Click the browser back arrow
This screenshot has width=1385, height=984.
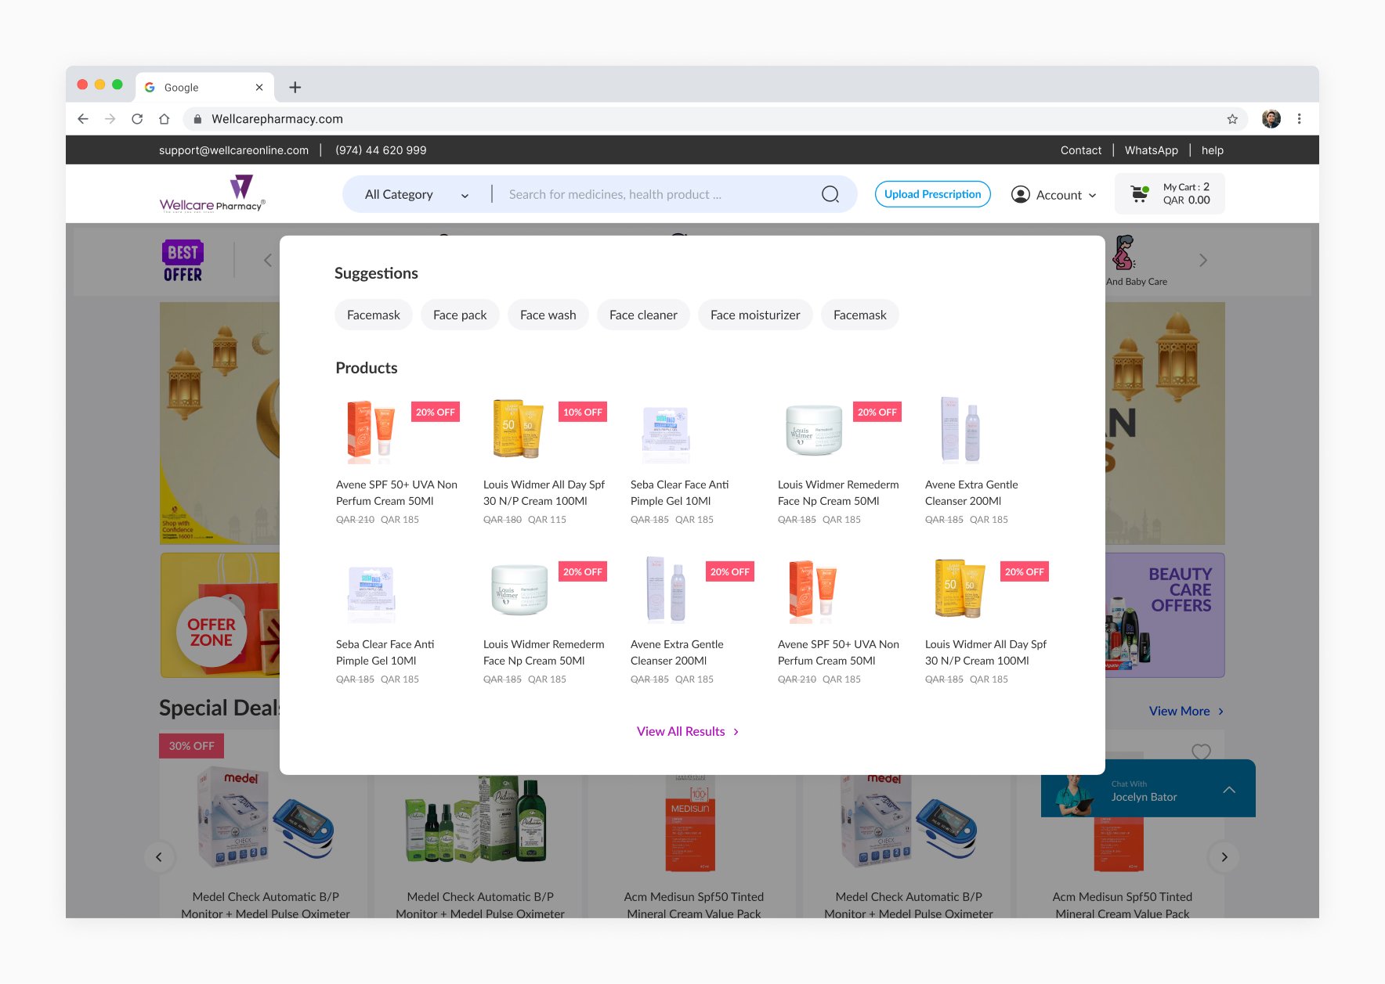click(x=82, y=118)
